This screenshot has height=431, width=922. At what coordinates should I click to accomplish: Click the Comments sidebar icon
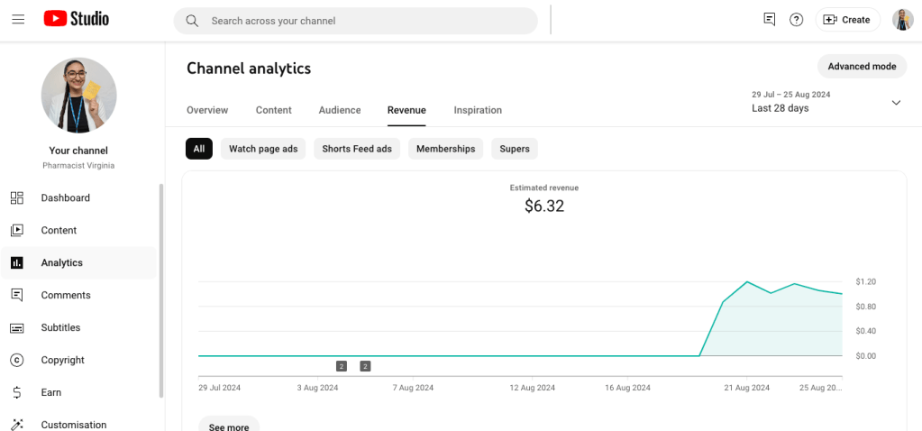17,295
